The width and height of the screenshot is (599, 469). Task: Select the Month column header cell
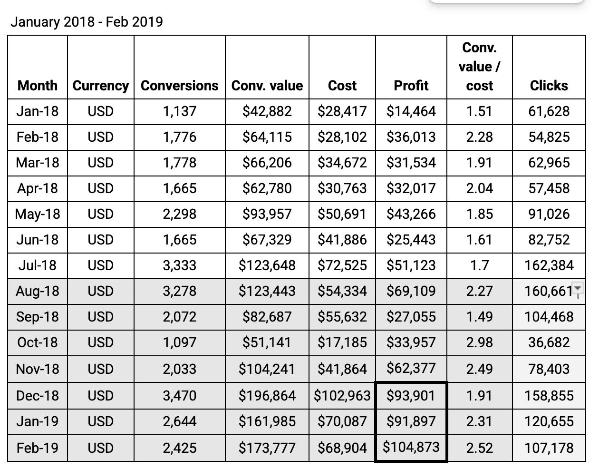pyautogui.click(x=38, y=86)
